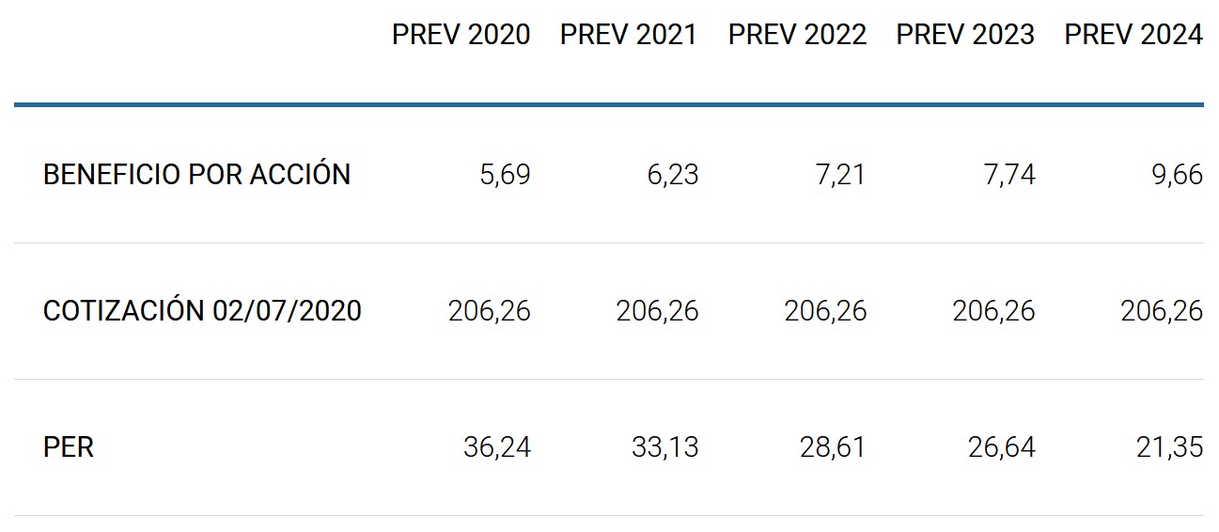Click the 206,26 quote under PREV 2022
This screenshot has height=532, width=1219.
[x=825, y=311]
